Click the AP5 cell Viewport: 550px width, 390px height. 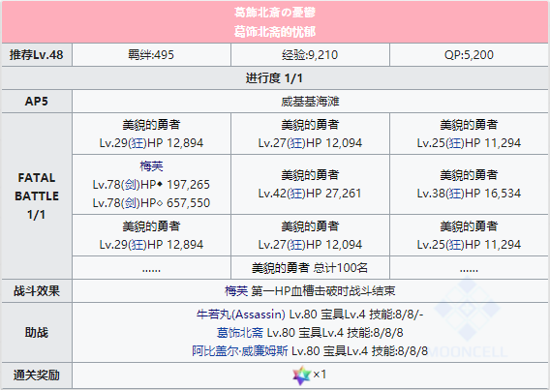tap(37, 102)
